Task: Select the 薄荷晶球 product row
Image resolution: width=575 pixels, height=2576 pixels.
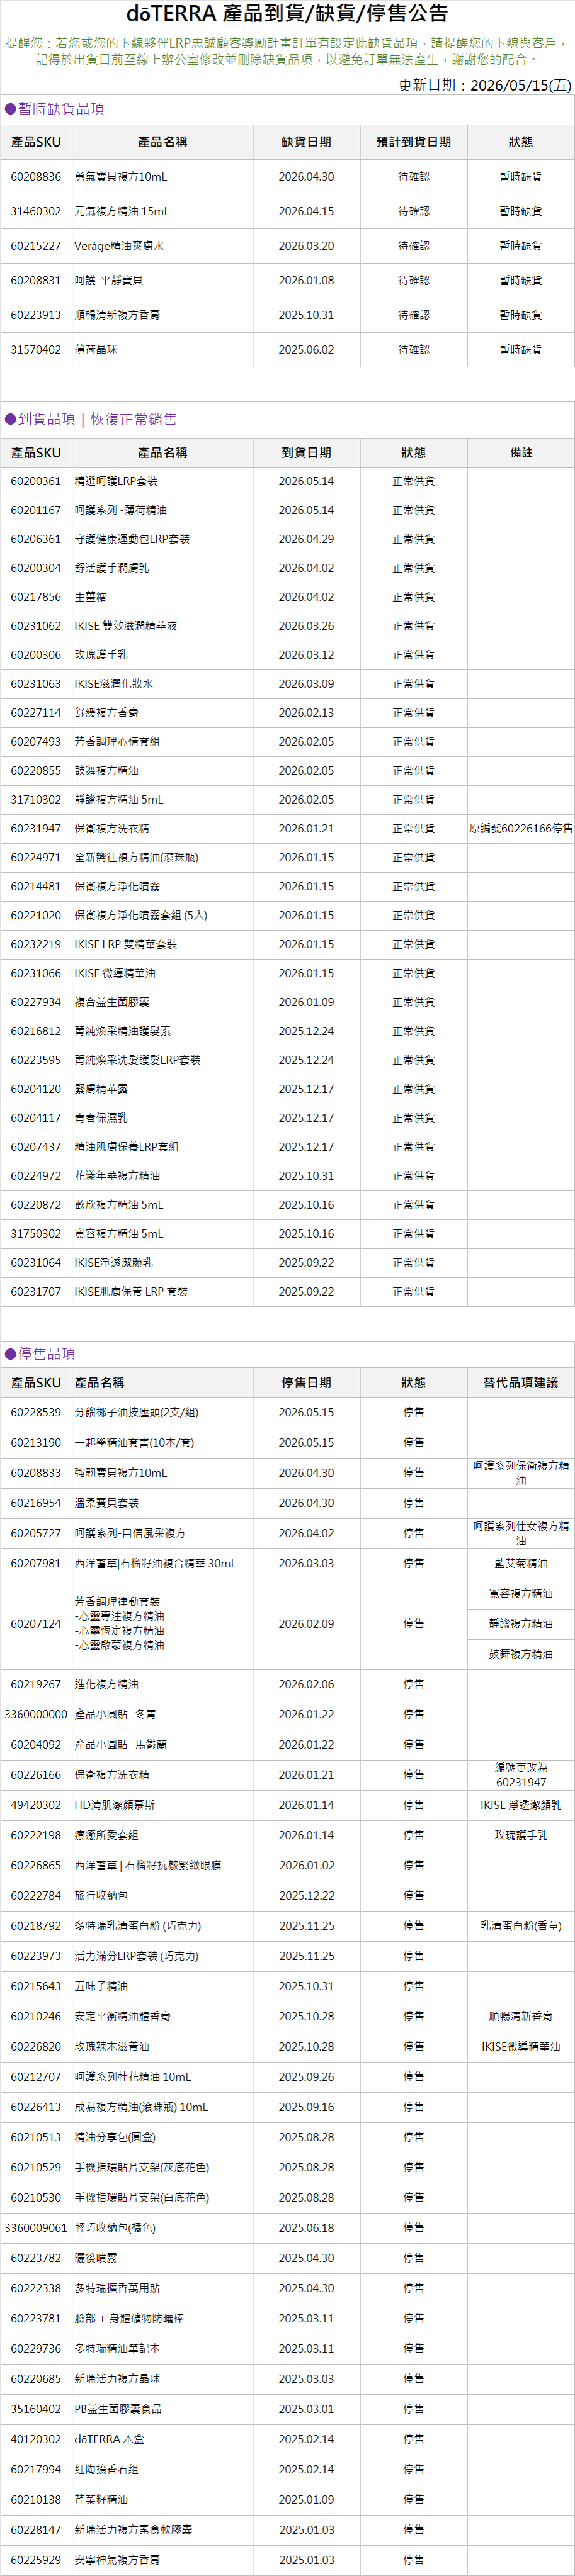Action: [287, 350]
